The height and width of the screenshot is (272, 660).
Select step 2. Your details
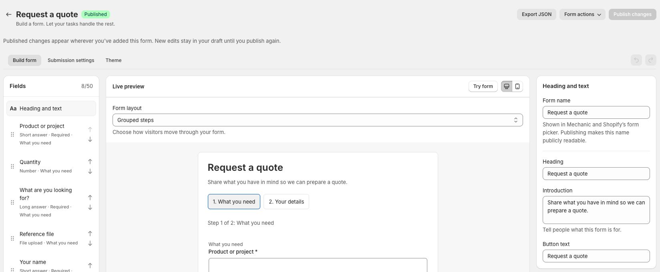286,202
